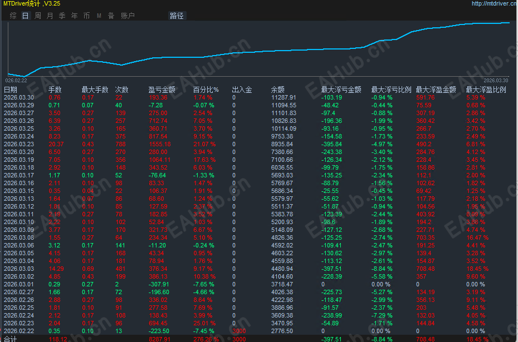The image size is (518, 342).
Task: Select the 2026.03.30 date row
Action: (x=19, y=97)
